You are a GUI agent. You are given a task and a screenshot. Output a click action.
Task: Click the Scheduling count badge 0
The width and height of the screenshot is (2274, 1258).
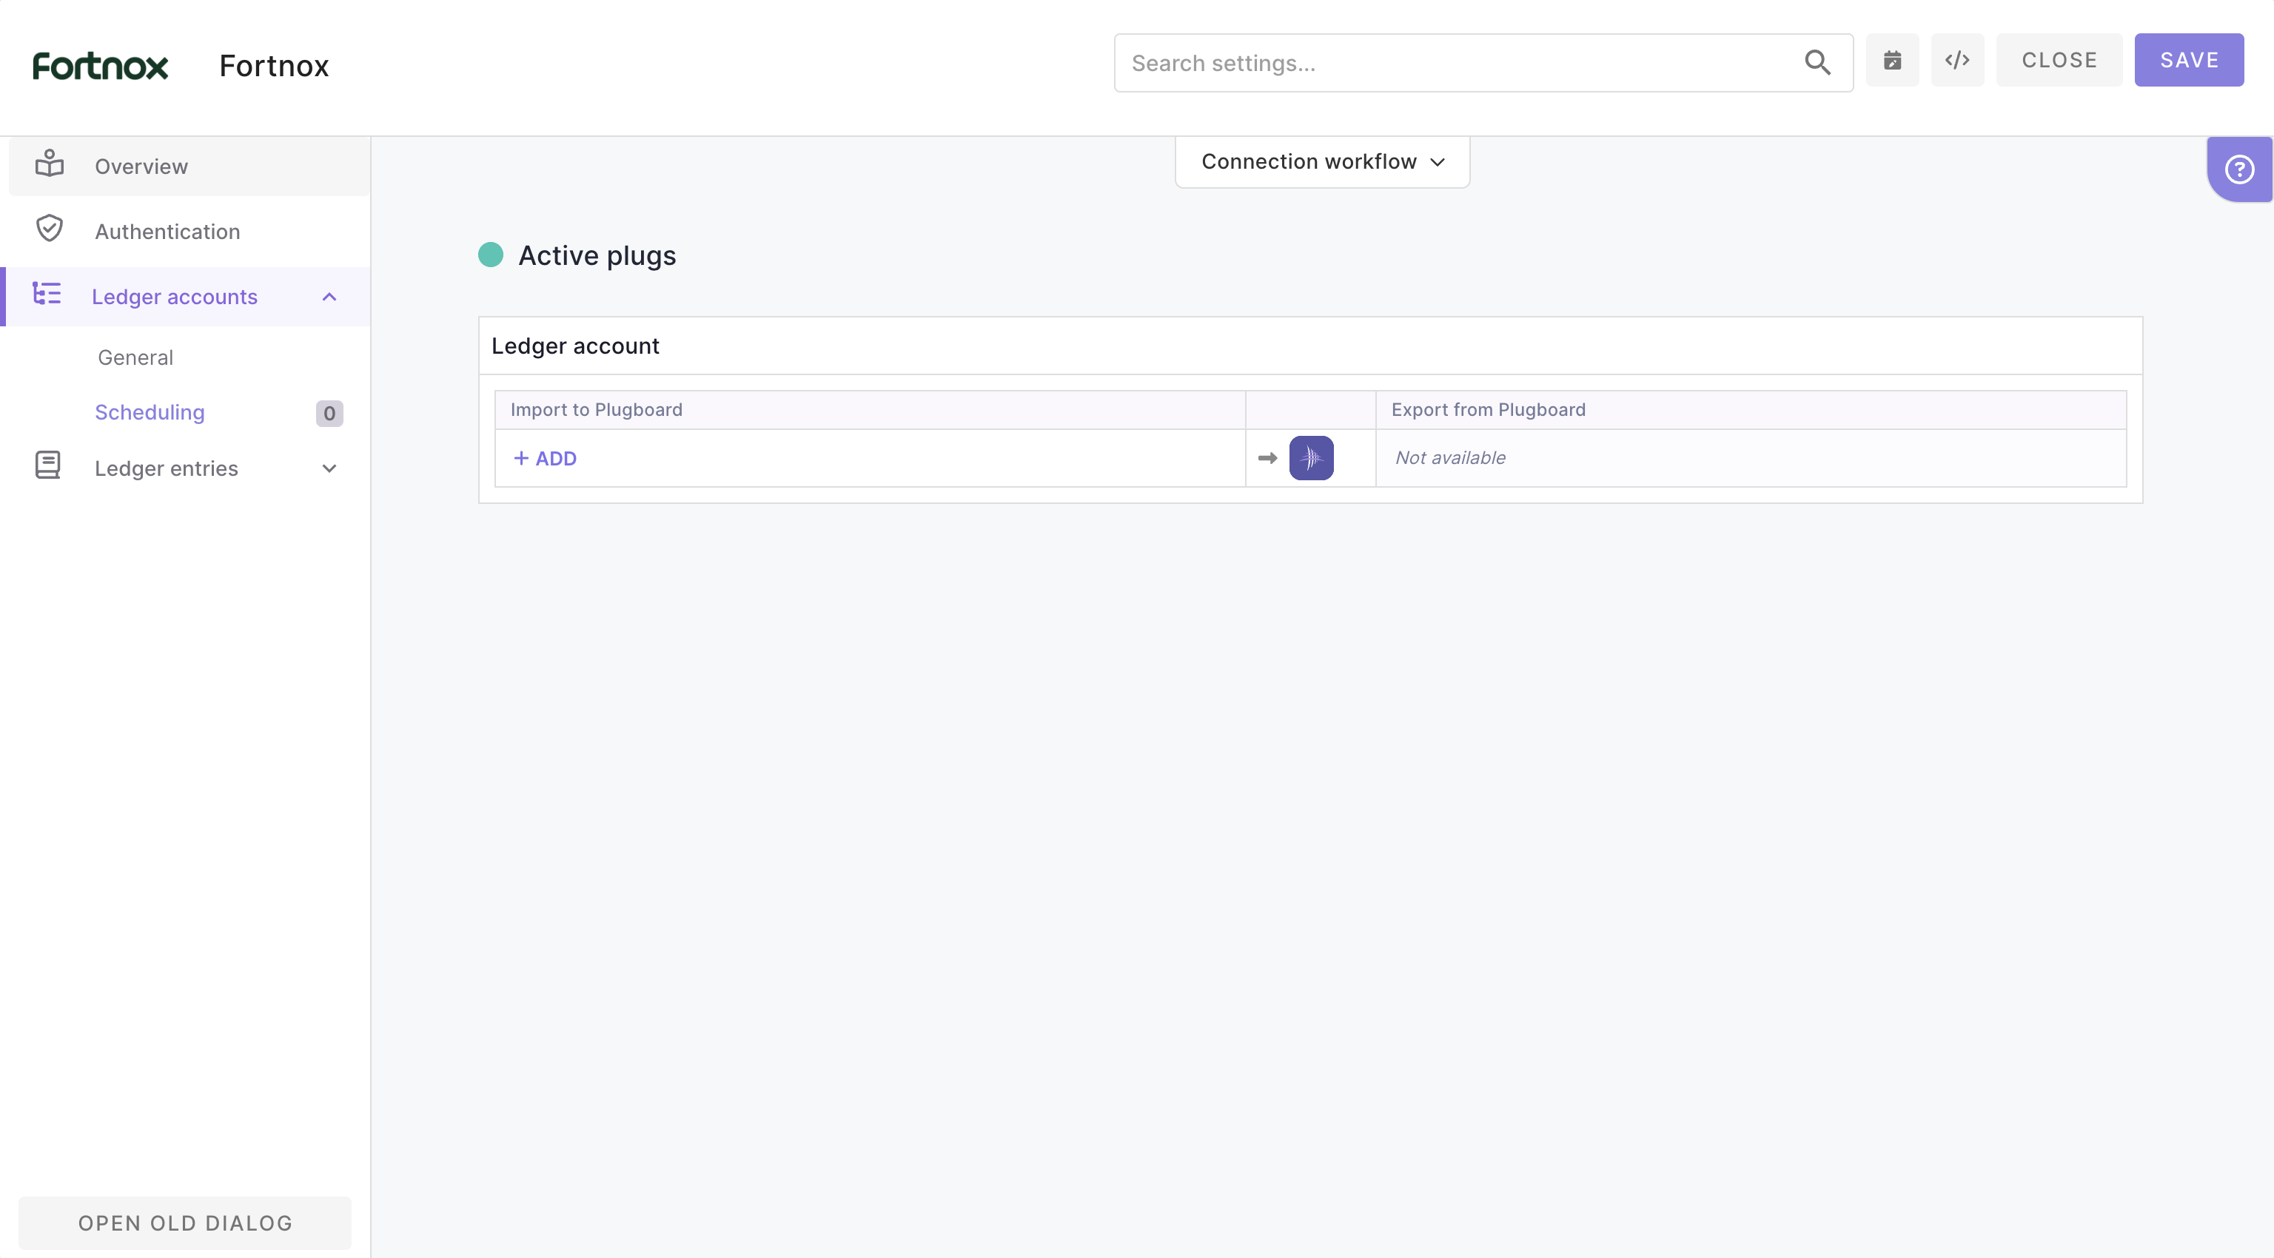point(329,413)
